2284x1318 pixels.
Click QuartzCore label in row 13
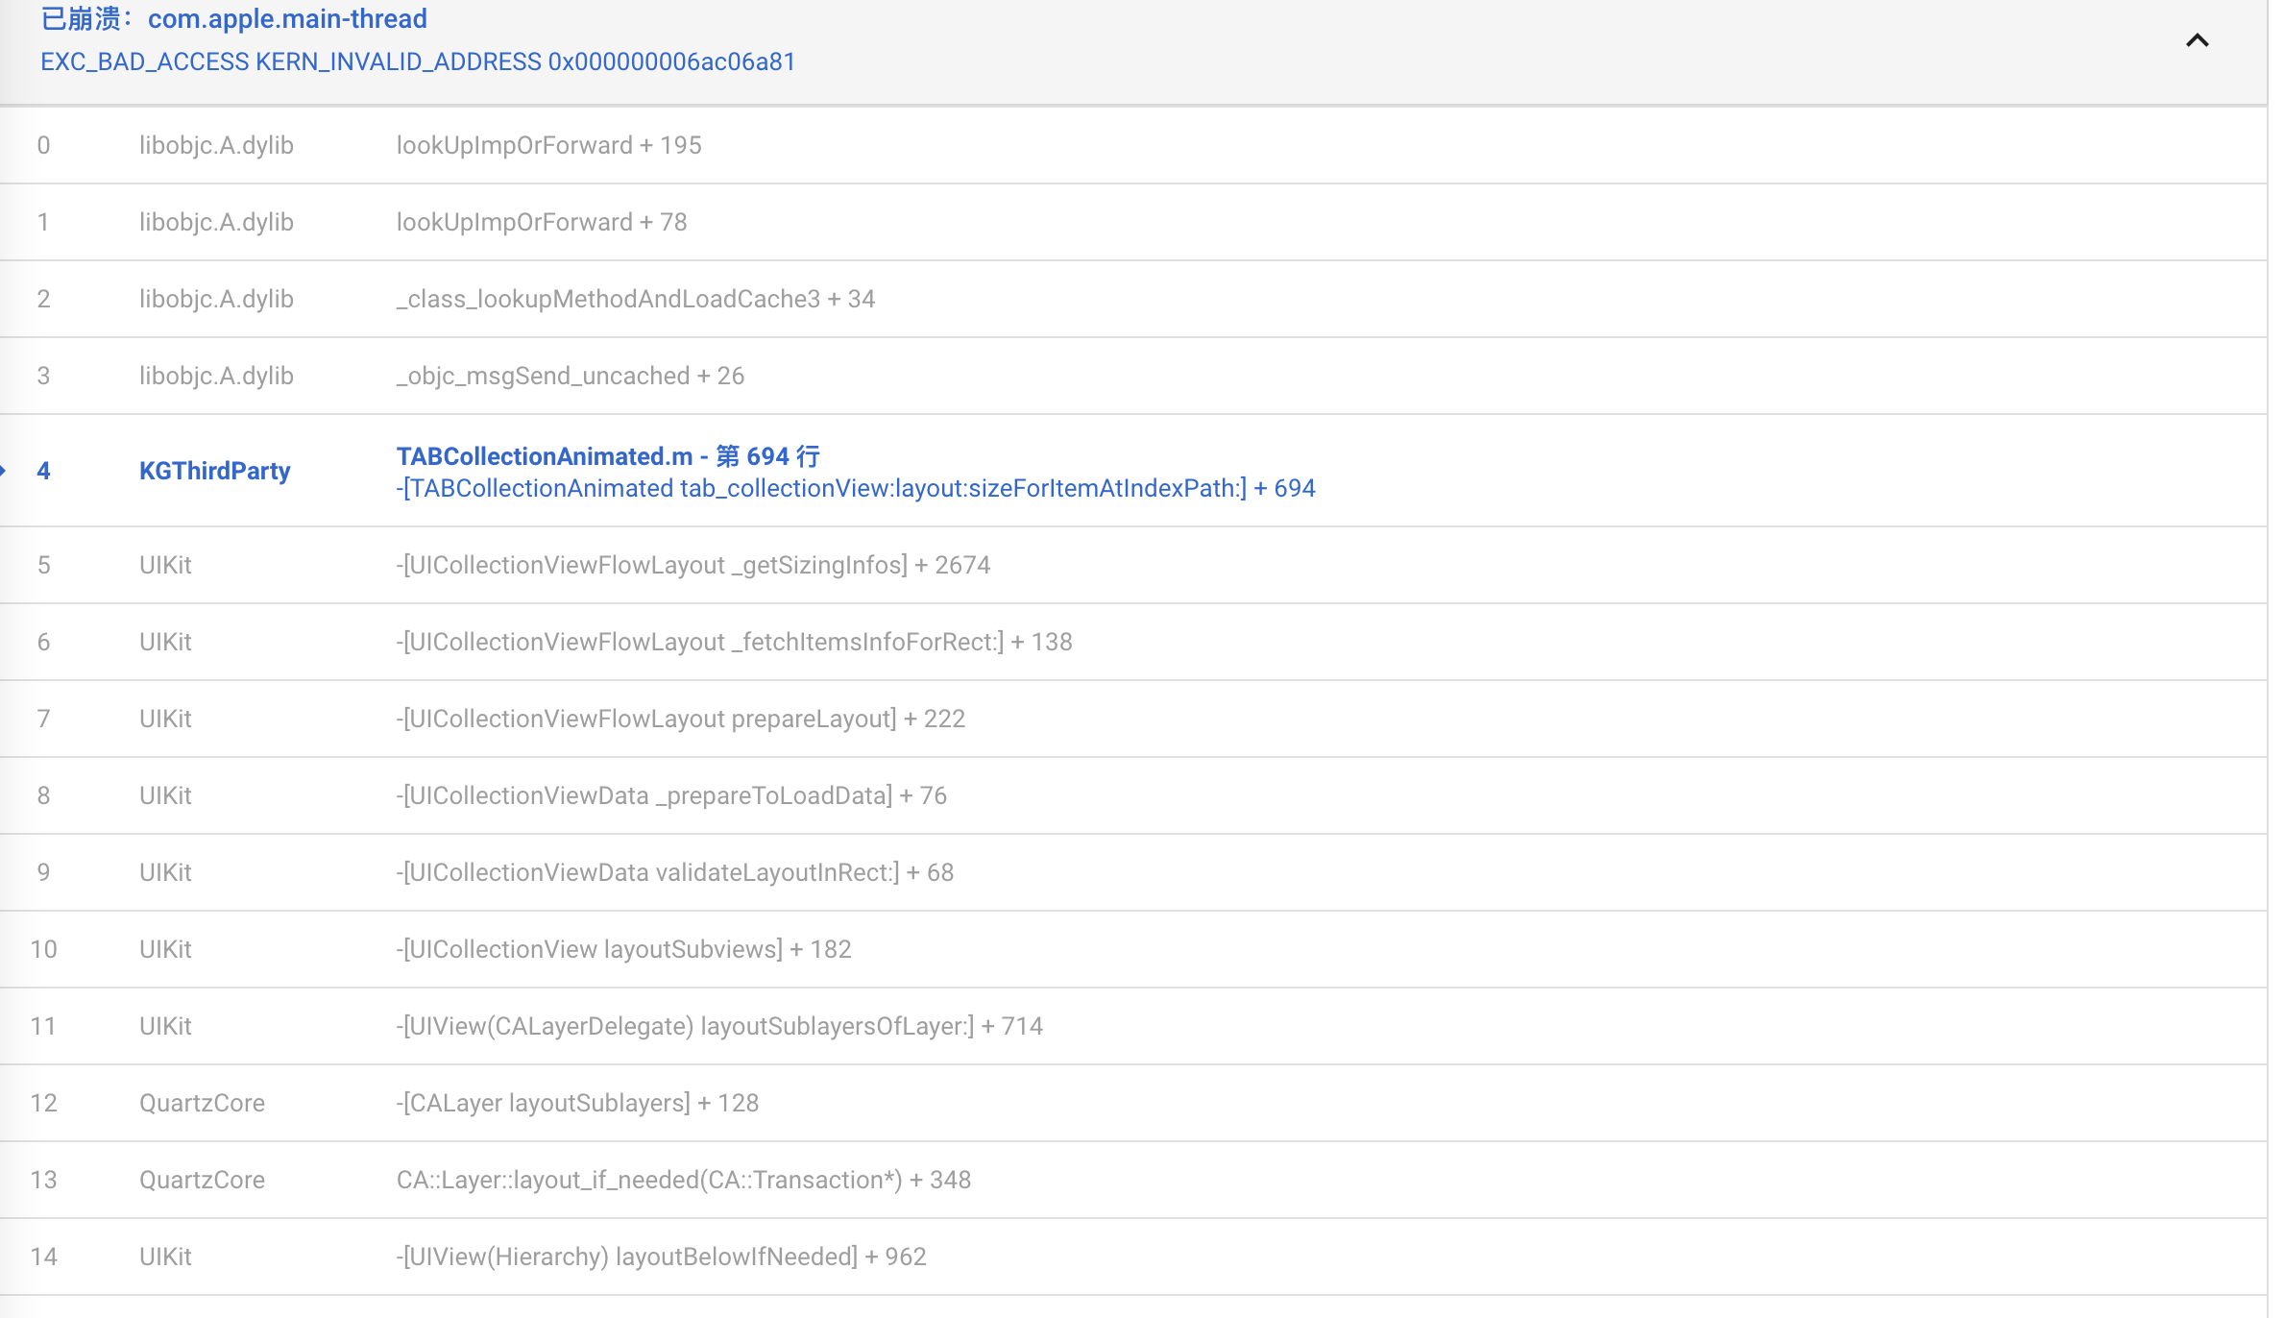pos(202,1180)
